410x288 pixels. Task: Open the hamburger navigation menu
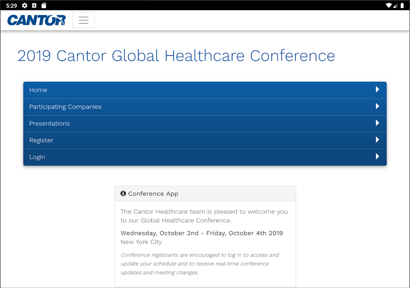click(x=84, y=20)
